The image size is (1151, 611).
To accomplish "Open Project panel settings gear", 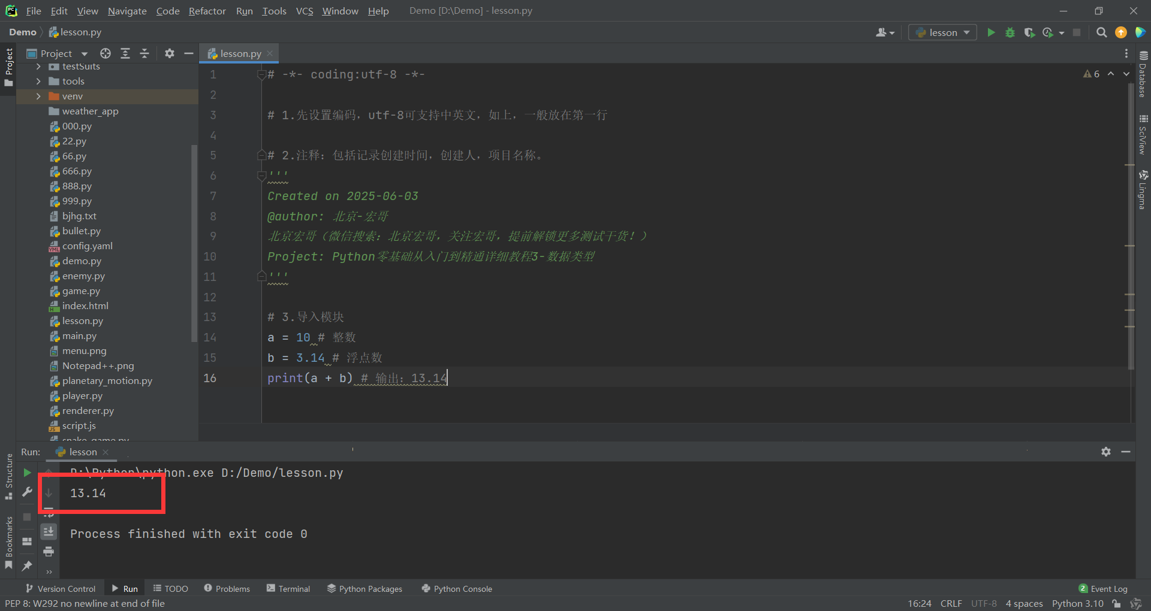I will (x=170, y=53).
